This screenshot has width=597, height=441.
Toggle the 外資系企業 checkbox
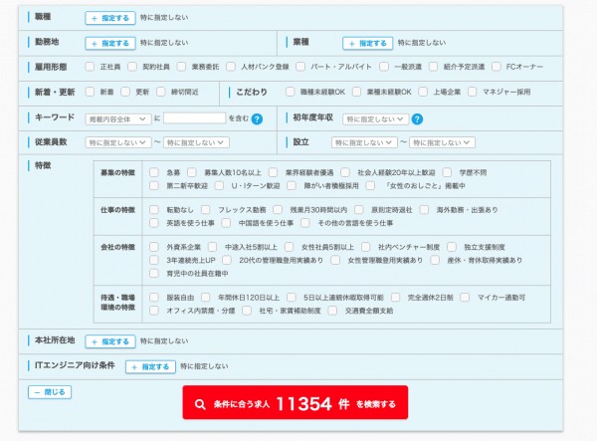tap(154, 247)
